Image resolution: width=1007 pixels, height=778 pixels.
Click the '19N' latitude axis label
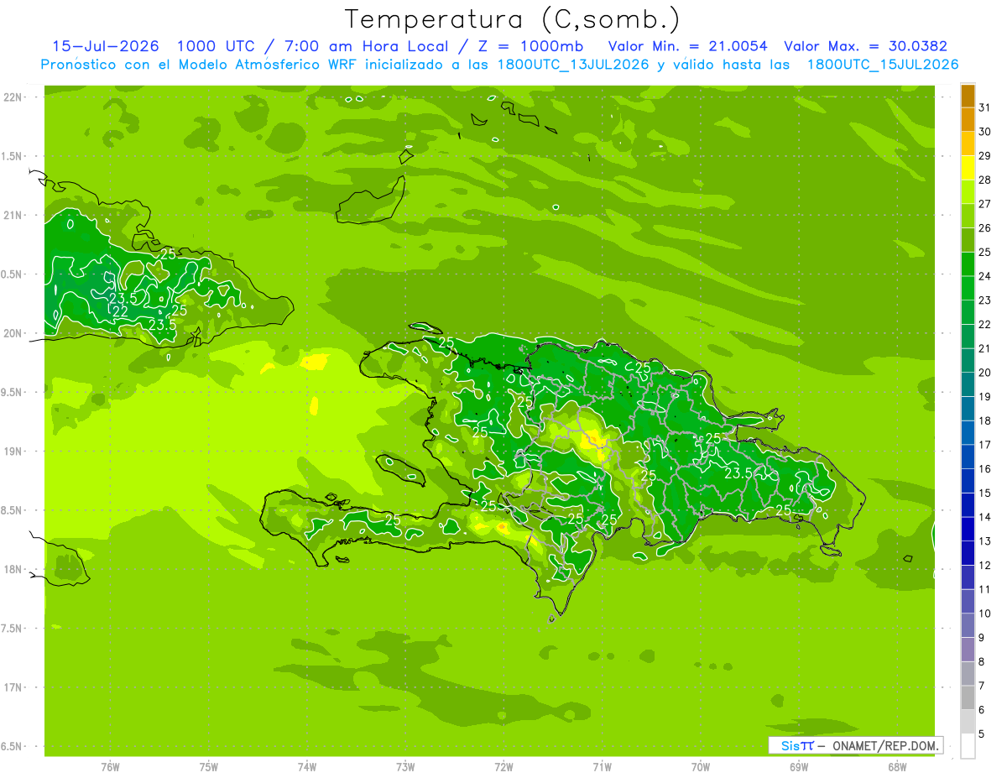coord(13,451)
